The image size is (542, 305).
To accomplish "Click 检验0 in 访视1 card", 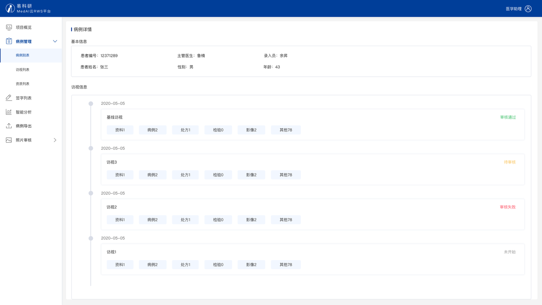I will 218,264.
